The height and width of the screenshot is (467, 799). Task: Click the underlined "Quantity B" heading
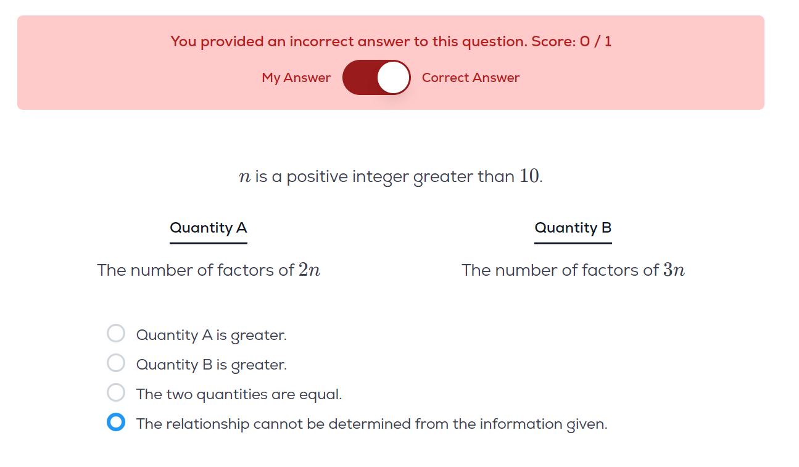(x=573, y=228)
